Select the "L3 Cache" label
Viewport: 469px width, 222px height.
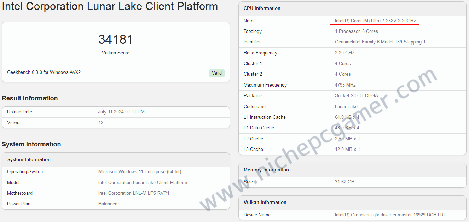tap(253, 150)
